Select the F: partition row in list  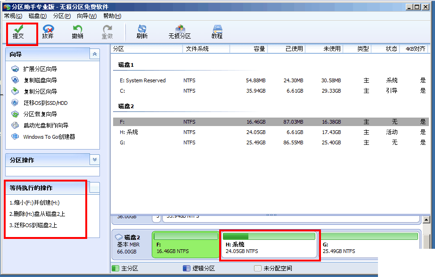(271, 122)
